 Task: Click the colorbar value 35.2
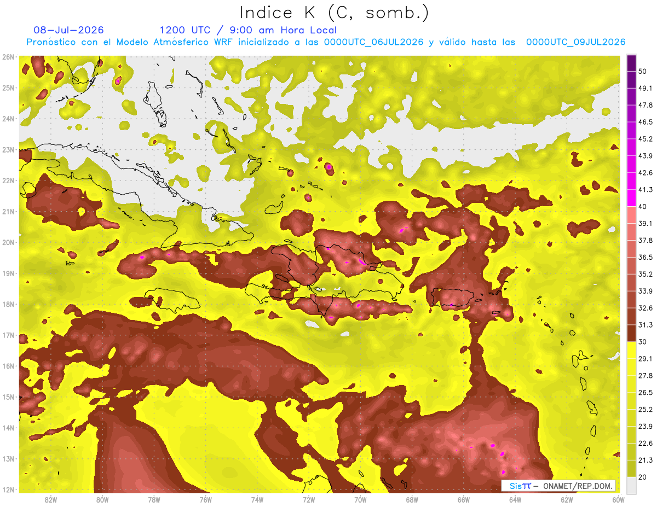click(646, 274)
